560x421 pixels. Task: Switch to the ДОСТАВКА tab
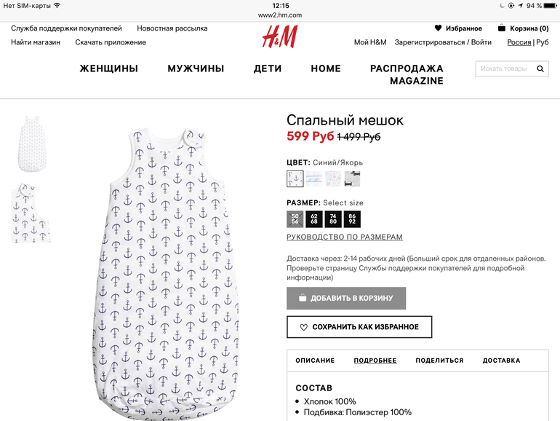(x=501, y=361)
